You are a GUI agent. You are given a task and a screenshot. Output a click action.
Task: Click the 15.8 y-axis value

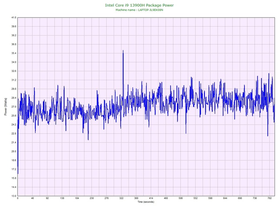[x=14, y=178]
